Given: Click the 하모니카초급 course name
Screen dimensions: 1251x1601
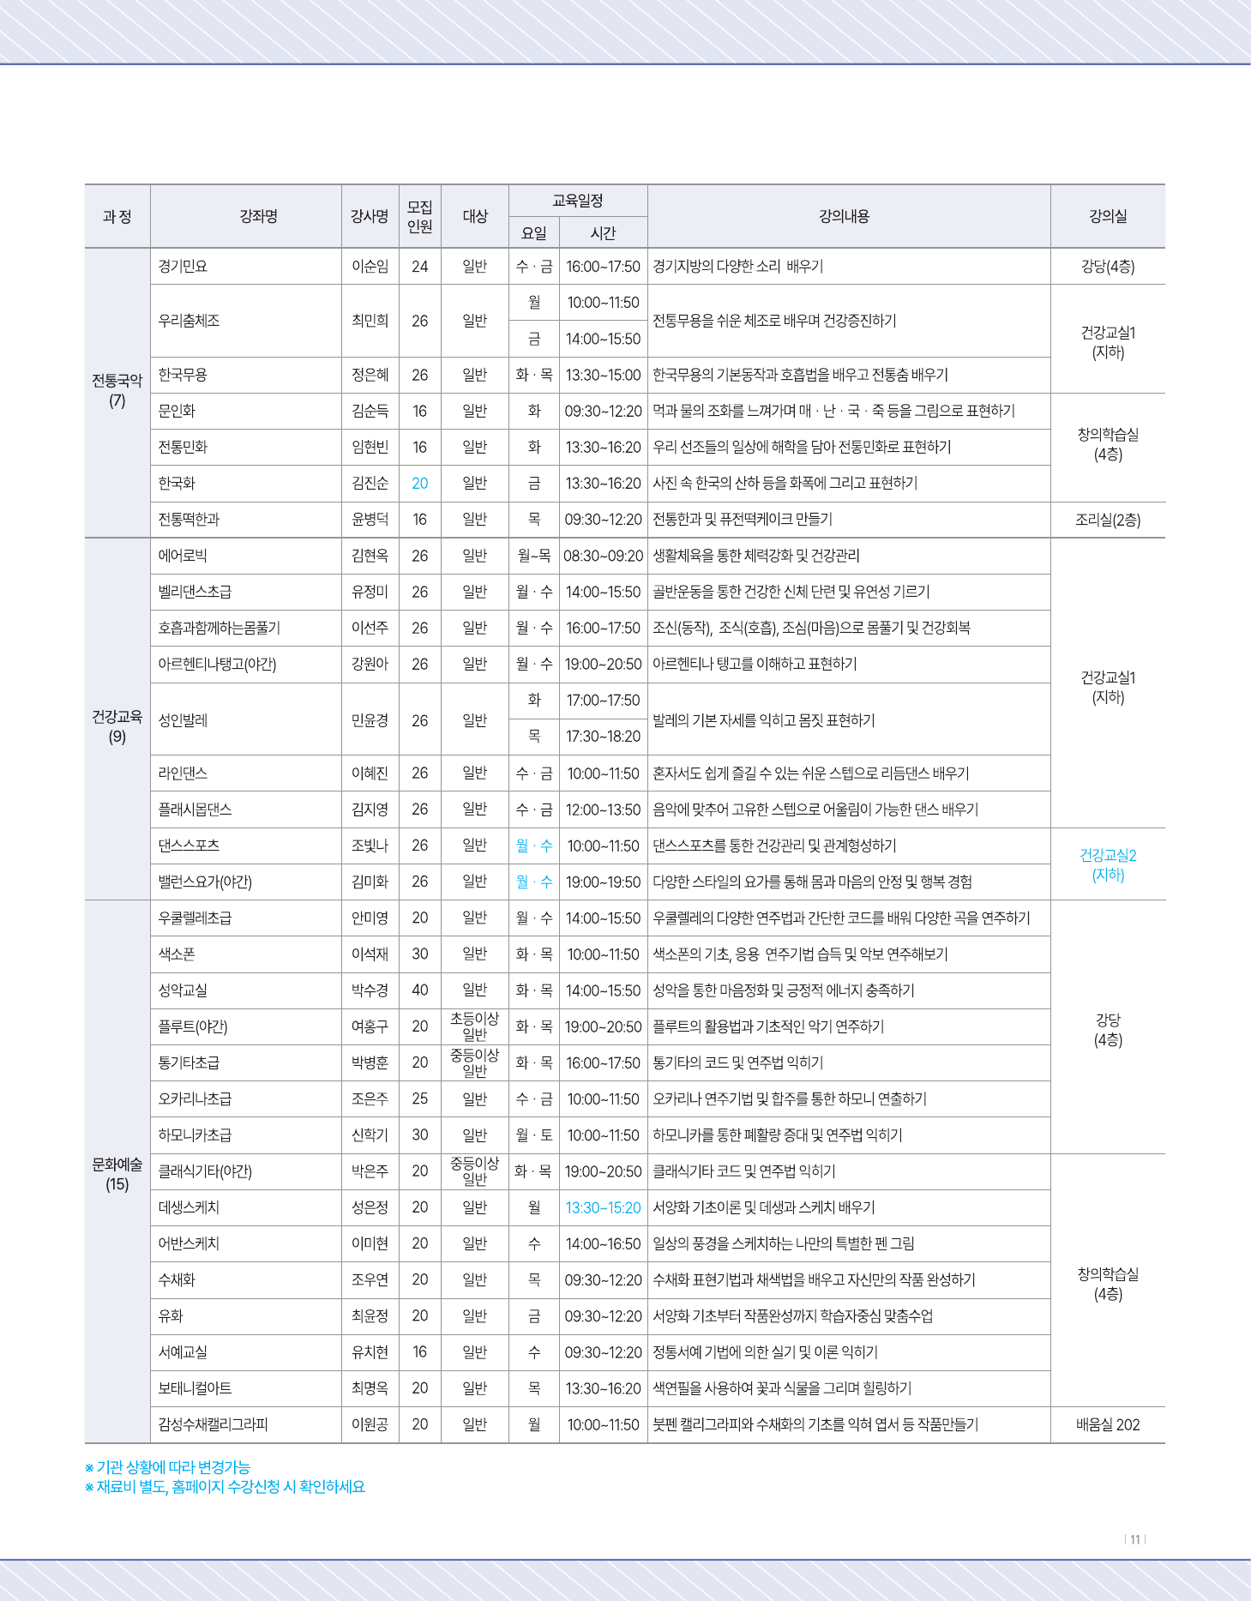Looking at the screenshot, I should click(x=195, y=1135).
